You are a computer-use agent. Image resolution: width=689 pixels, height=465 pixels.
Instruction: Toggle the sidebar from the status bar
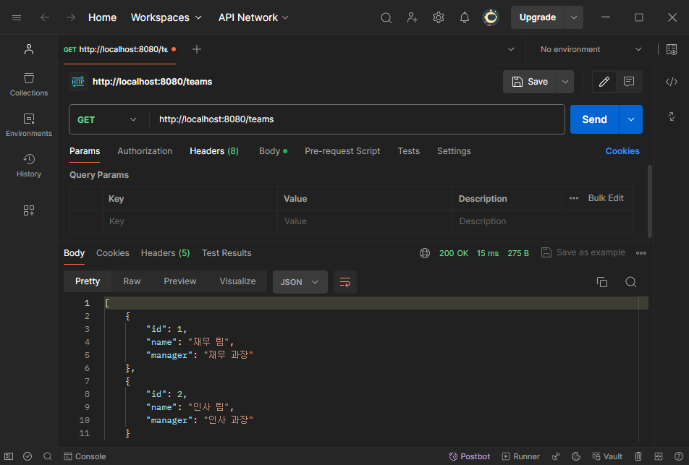point(9,456)
